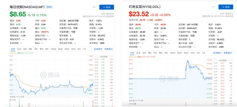Click the $23.52 current price
The image size is (237, 107).
tap(139, 14)
